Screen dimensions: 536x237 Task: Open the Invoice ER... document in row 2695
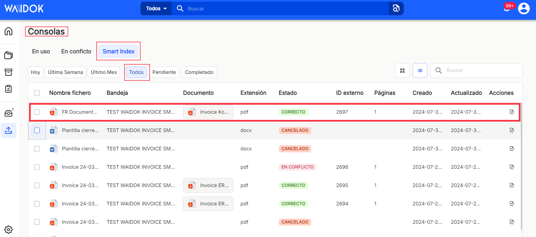[208, 185]
